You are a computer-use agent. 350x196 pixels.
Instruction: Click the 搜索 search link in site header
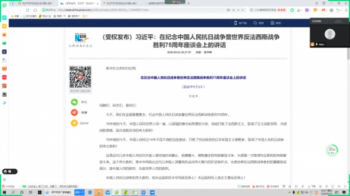tap(259, 23)
